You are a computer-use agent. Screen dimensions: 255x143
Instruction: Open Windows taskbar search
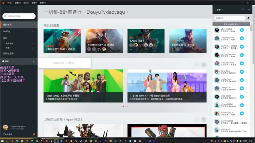coord(7,141)
